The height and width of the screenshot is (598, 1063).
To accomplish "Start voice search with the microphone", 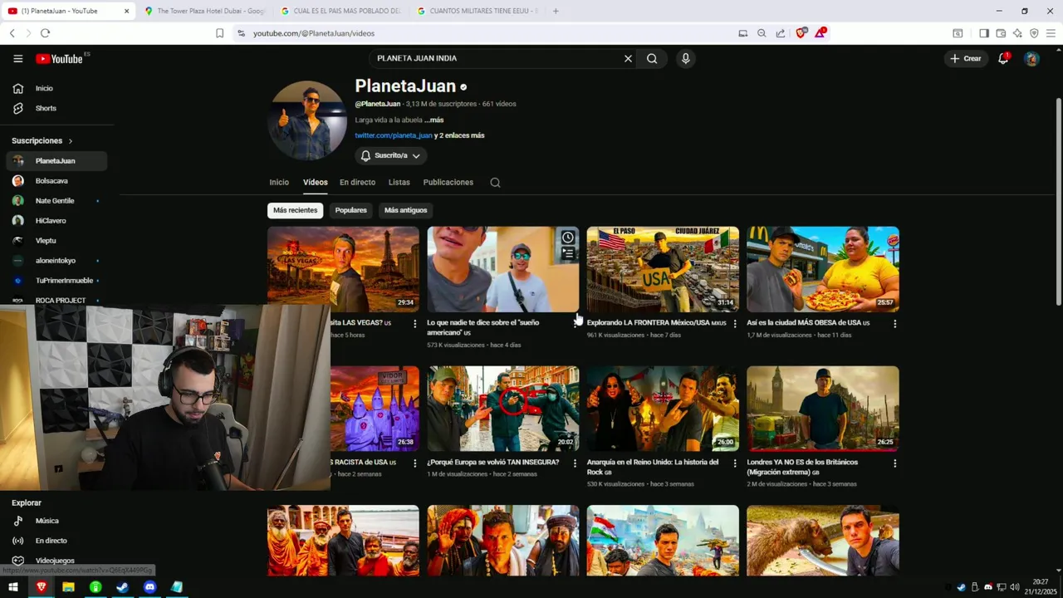I will click(685, 58).
